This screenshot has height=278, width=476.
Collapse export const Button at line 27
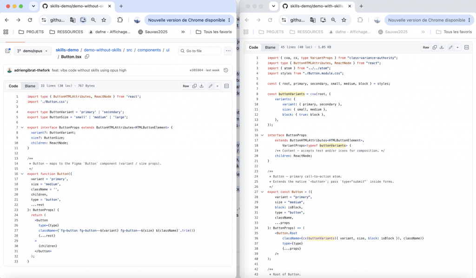[262, 192]
